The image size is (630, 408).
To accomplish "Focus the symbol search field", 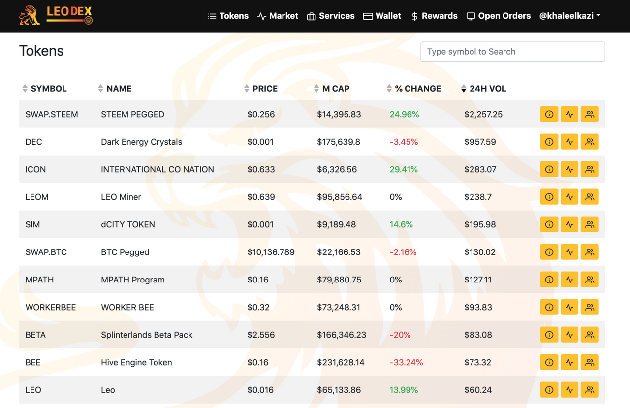I will [x=513, y=52].
